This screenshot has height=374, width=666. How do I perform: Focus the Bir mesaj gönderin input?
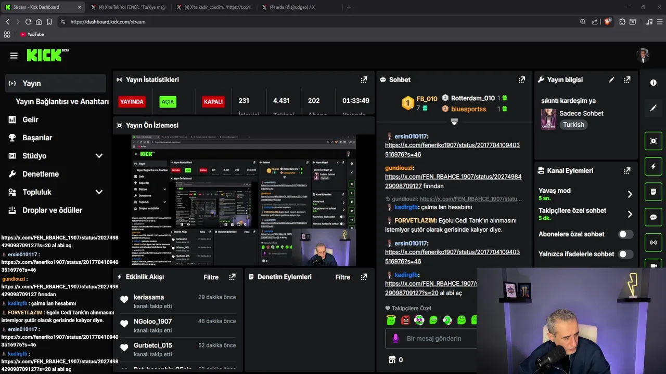pos(434,338)
